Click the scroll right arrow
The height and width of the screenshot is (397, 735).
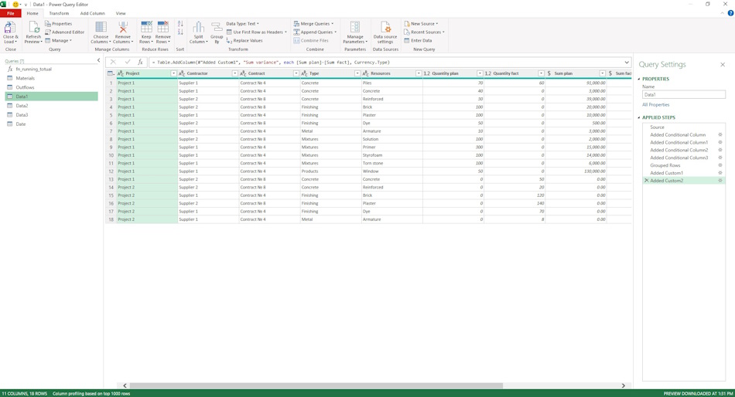[x=623, y=385]
